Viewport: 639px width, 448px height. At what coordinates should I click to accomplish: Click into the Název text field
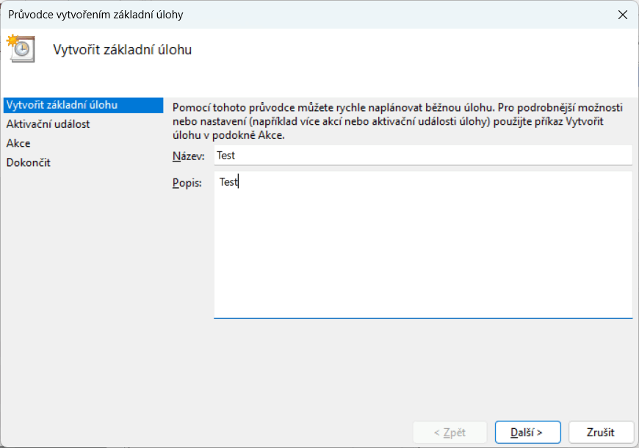coord(422,156)
